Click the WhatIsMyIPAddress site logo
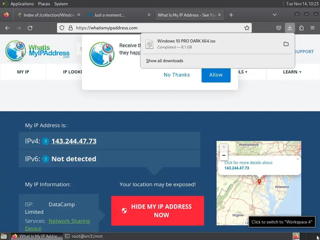 pos(37,51)
